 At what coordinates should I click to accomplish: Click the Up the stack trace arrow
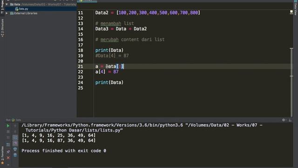click(x=15, y=126)
